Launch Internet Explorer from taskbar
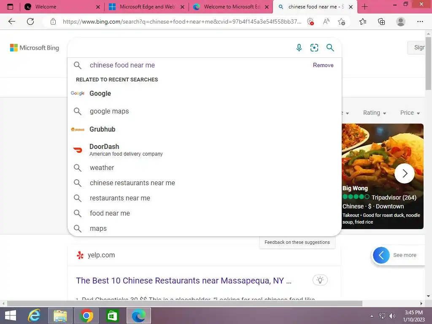432x324 pixels. coord(34,316)
